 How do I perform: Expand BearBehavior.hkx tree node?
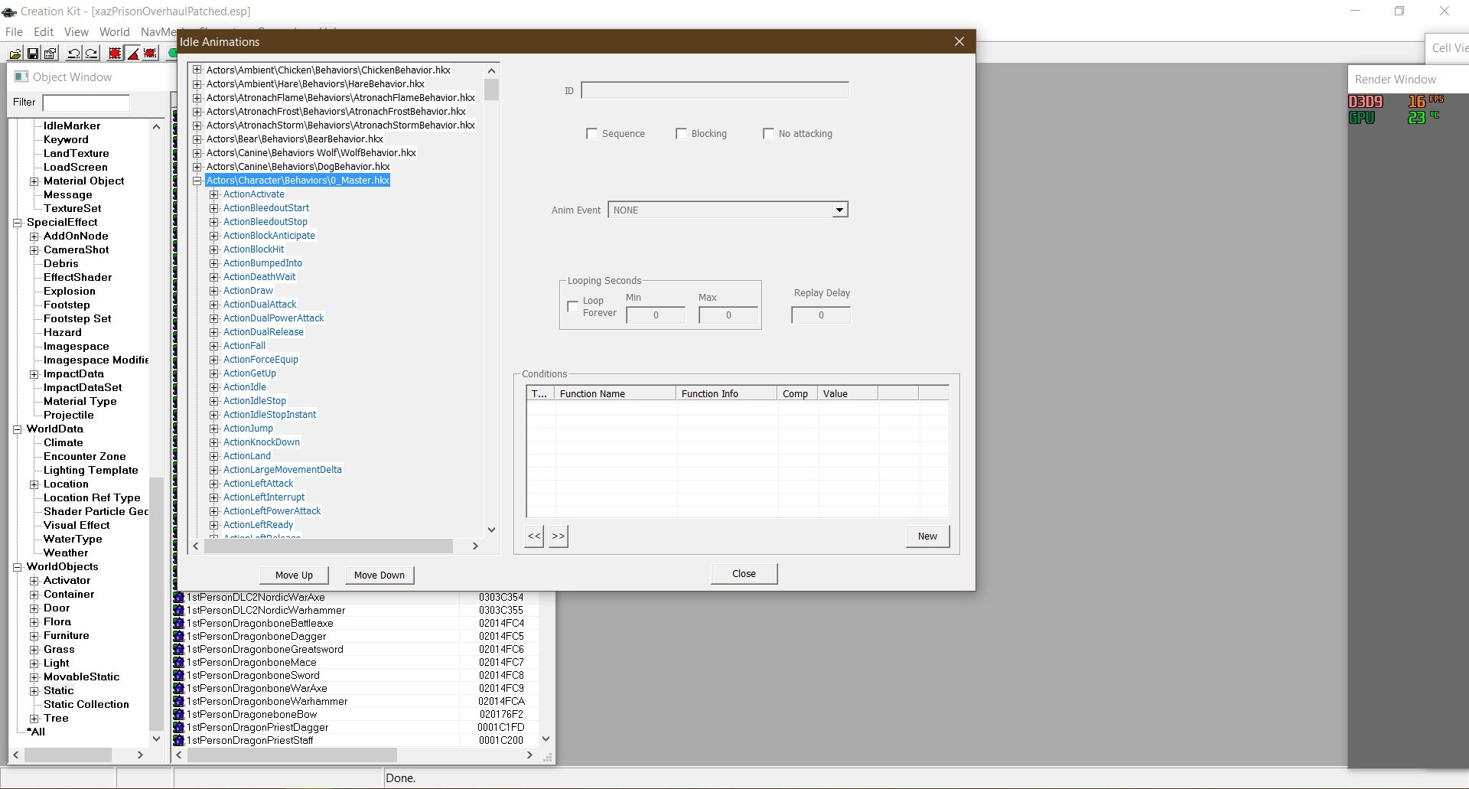pos(197,139)
